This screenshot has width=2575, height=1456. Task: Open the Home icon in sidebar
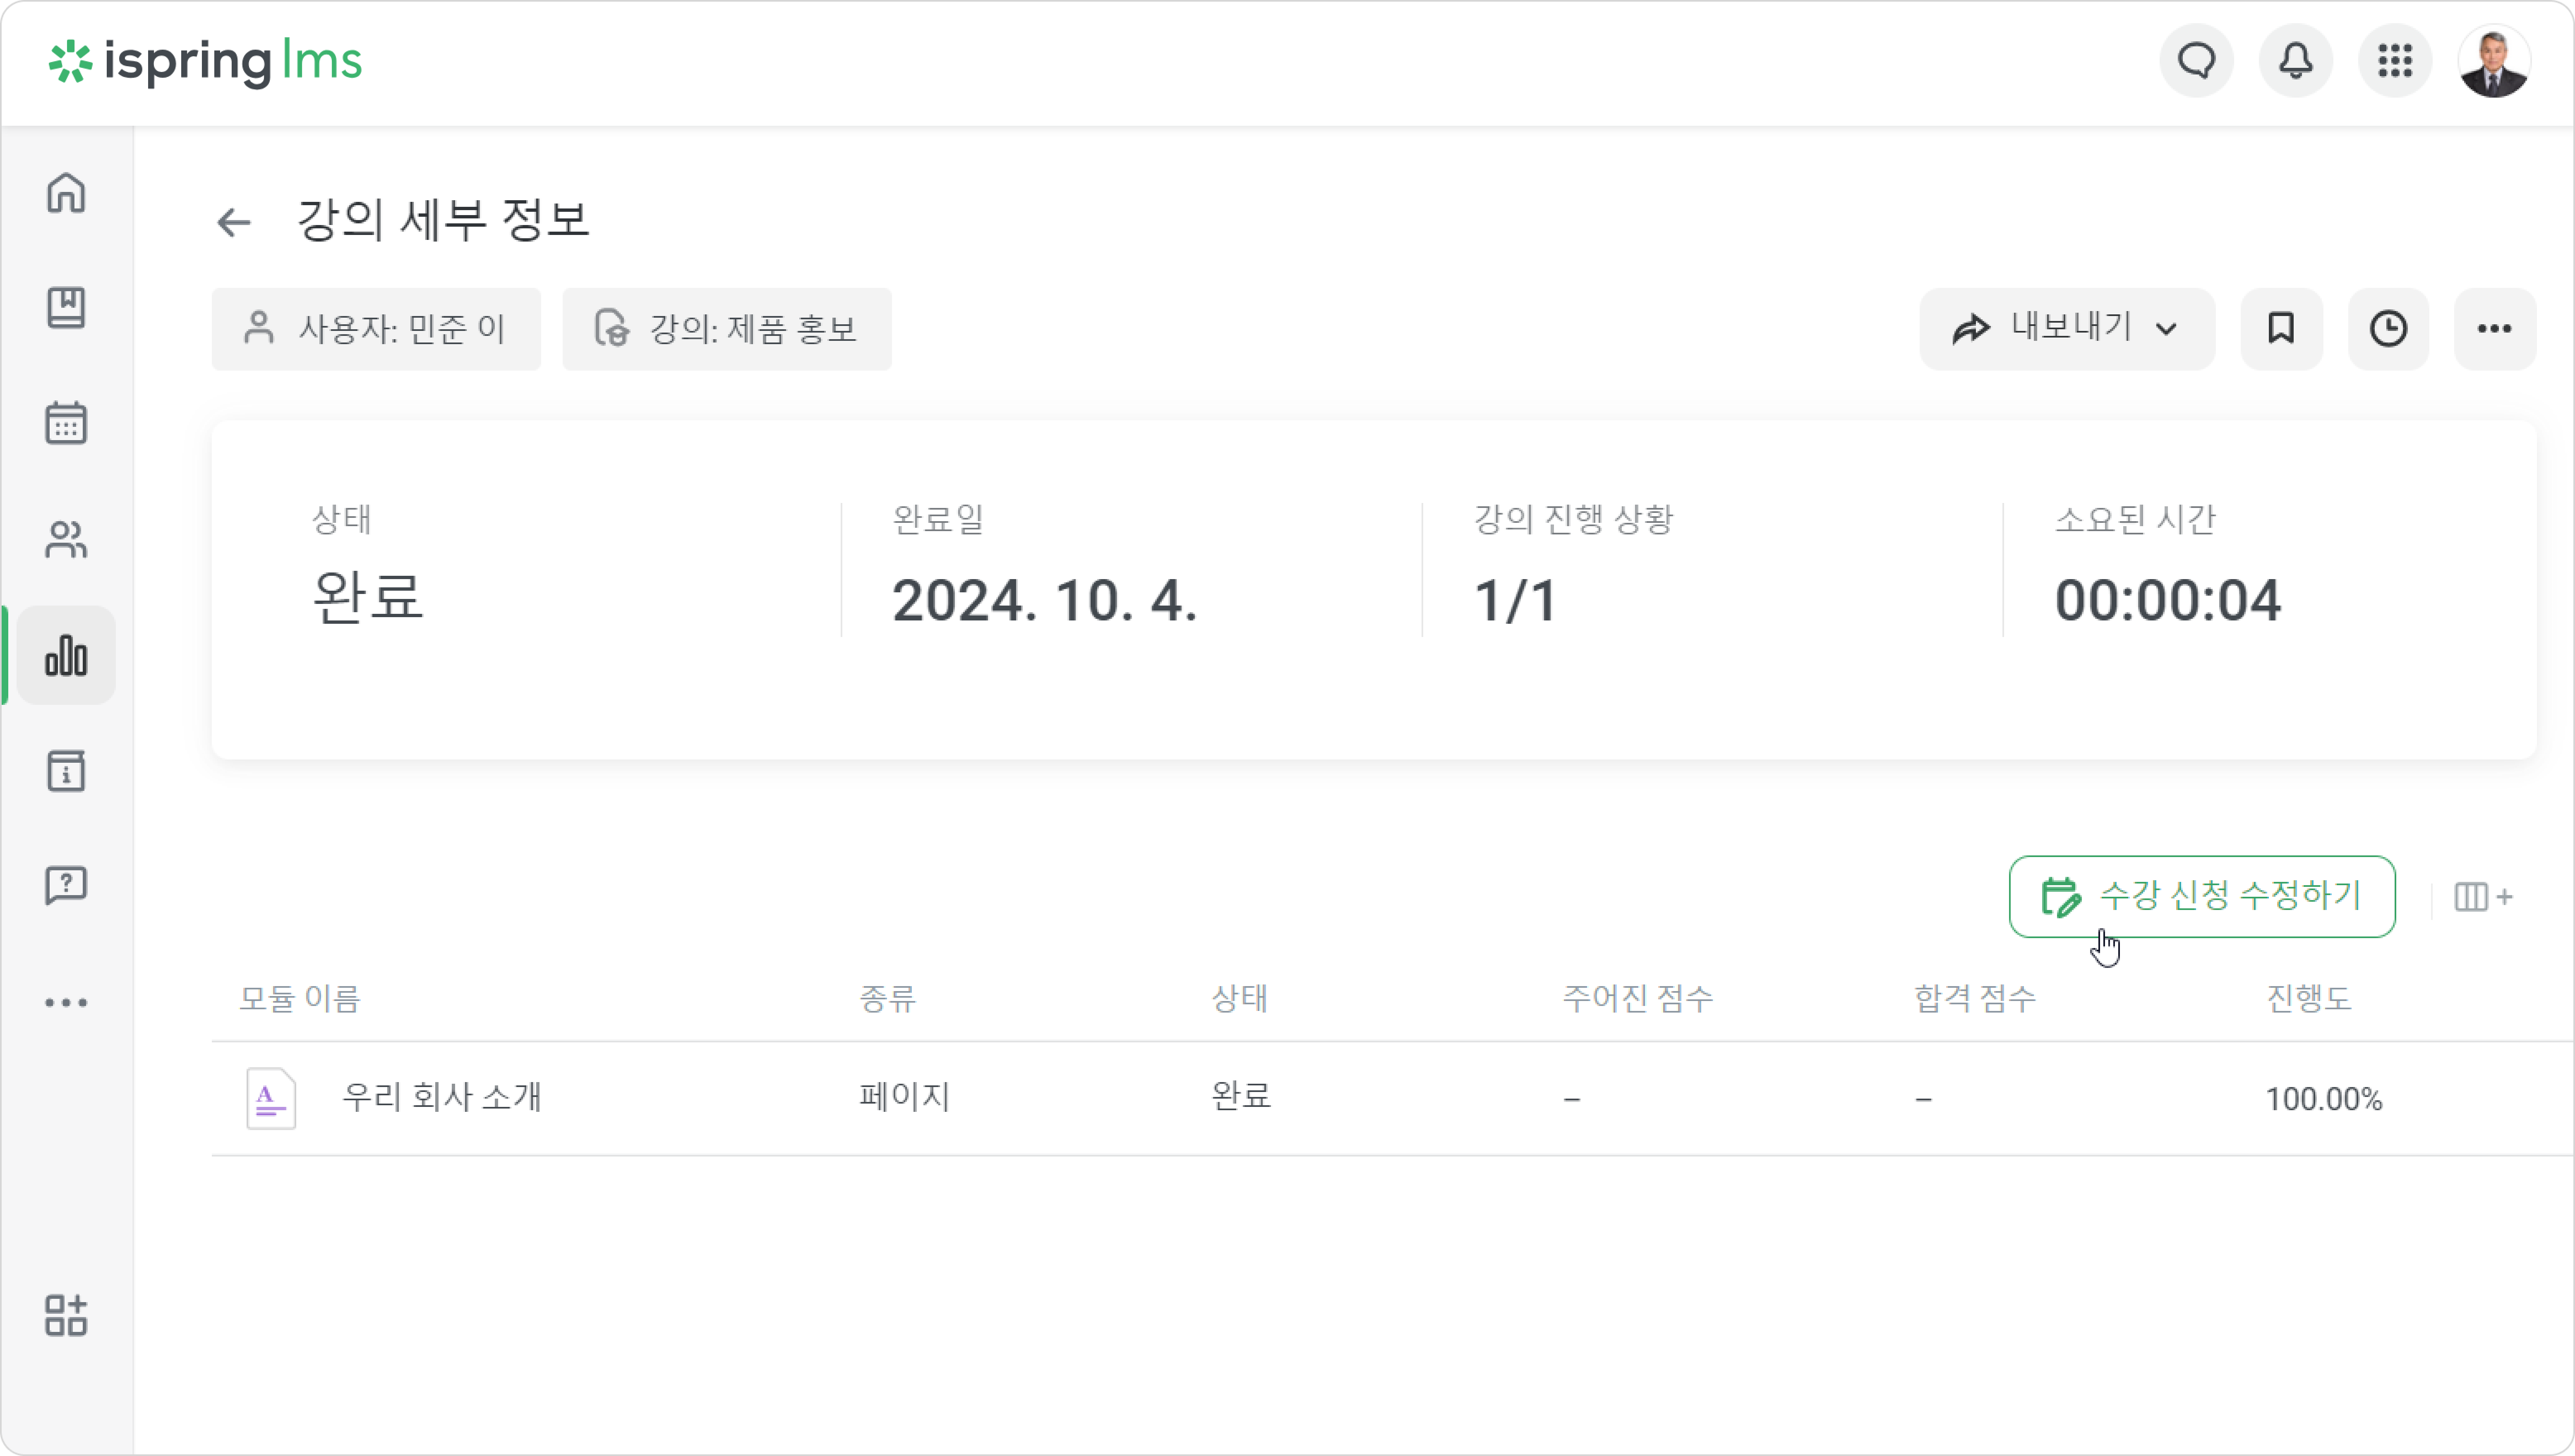(66, 193)
